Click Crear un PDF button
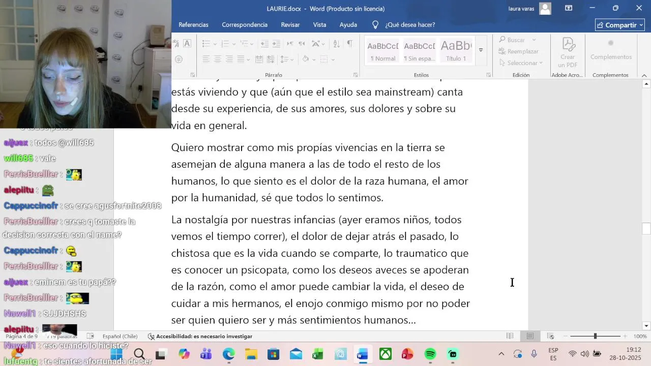This screenshot has width=651, height=366. point(568,52)
